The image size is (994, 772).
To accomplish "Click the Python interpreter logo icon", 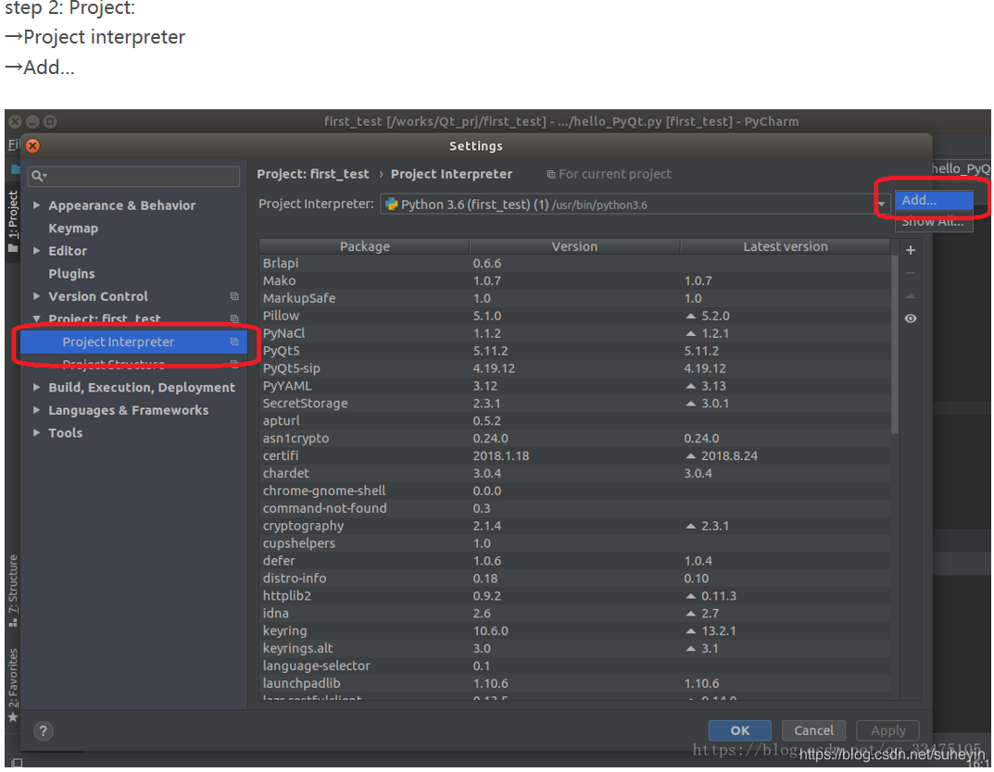I will point(392,204).
